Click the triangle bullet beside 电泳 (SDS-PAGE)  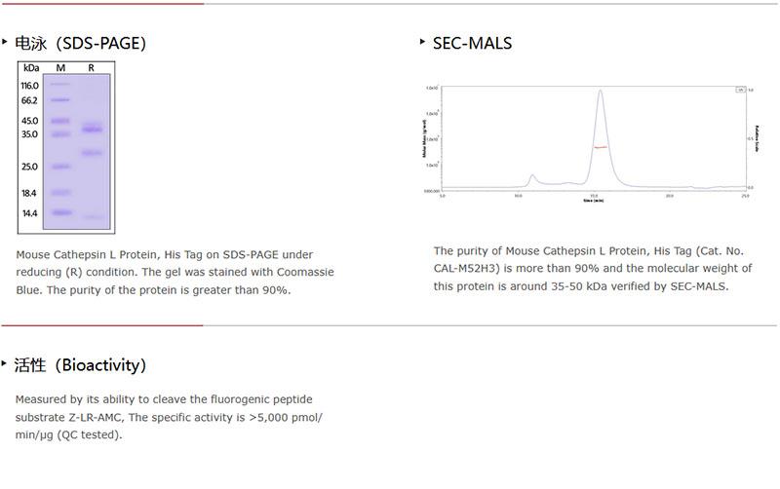[x=5, y=42]
